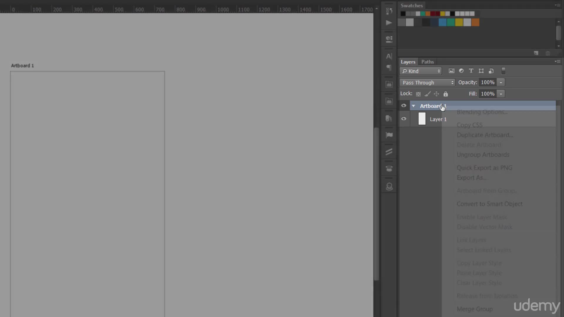Click the Swatches panel scroll-down arrow

point(558,46)
